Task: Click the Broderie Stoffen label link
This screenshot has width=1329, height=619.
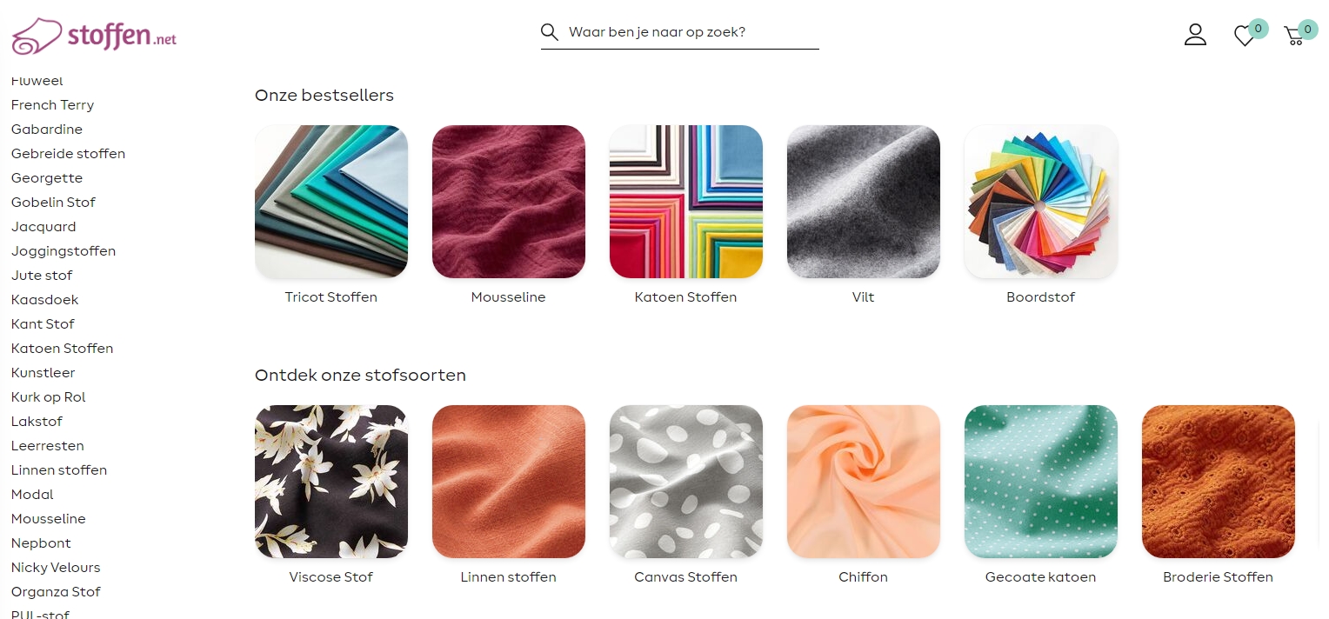Action: [1218, 577]
